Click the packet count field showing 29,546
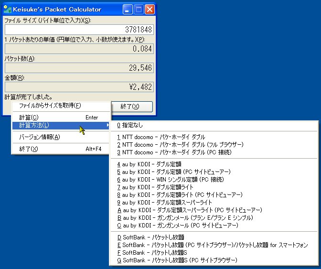The height and width of the screenshot is (269, 321). [x=79, y=68]
